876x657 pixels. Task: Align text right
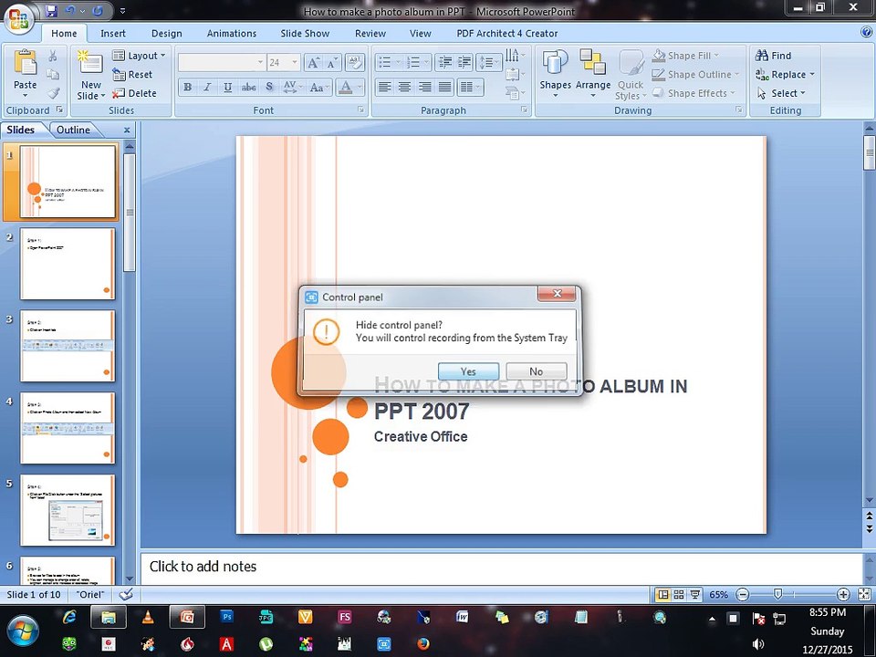424,88
